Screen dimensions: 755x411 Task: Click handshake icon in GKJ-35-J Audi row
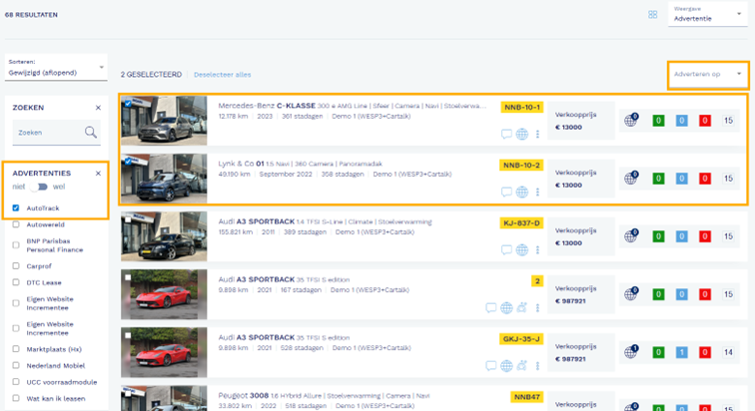coord(522,366)
